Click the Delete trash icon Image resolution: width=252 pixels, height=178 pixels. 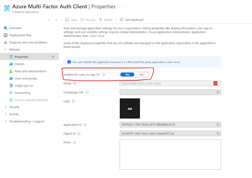100,19
